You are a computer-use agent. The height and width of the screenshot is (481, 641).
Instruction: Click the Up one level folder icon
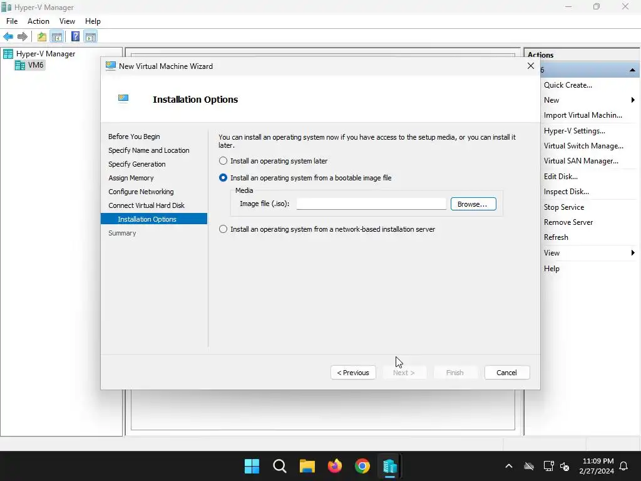point(42,37)
